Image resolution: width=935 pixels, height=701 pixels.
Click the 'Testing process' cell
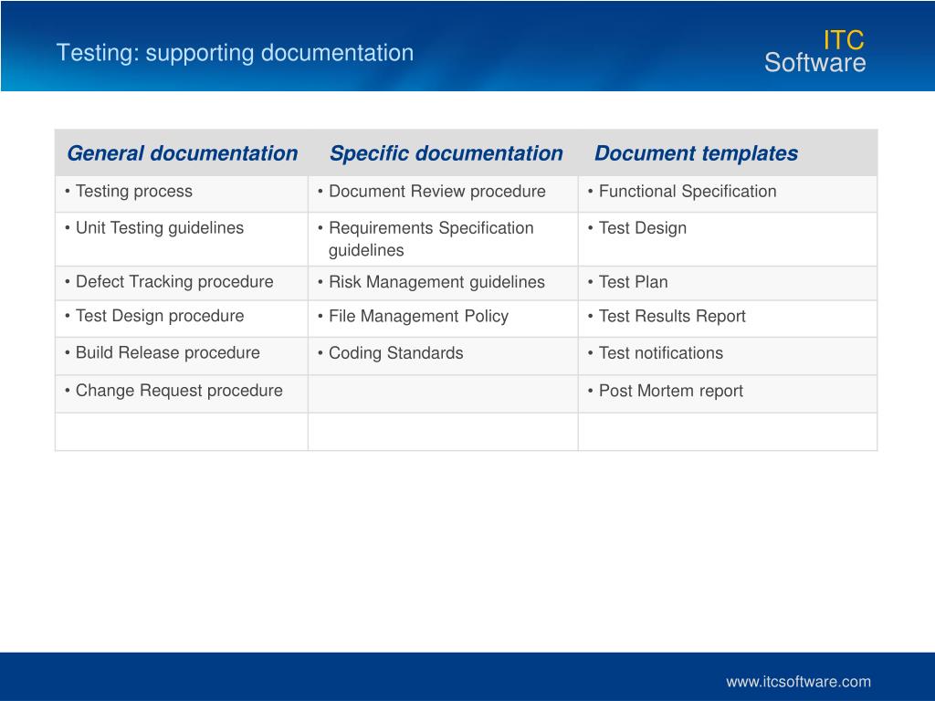click(x=182, y=194)
